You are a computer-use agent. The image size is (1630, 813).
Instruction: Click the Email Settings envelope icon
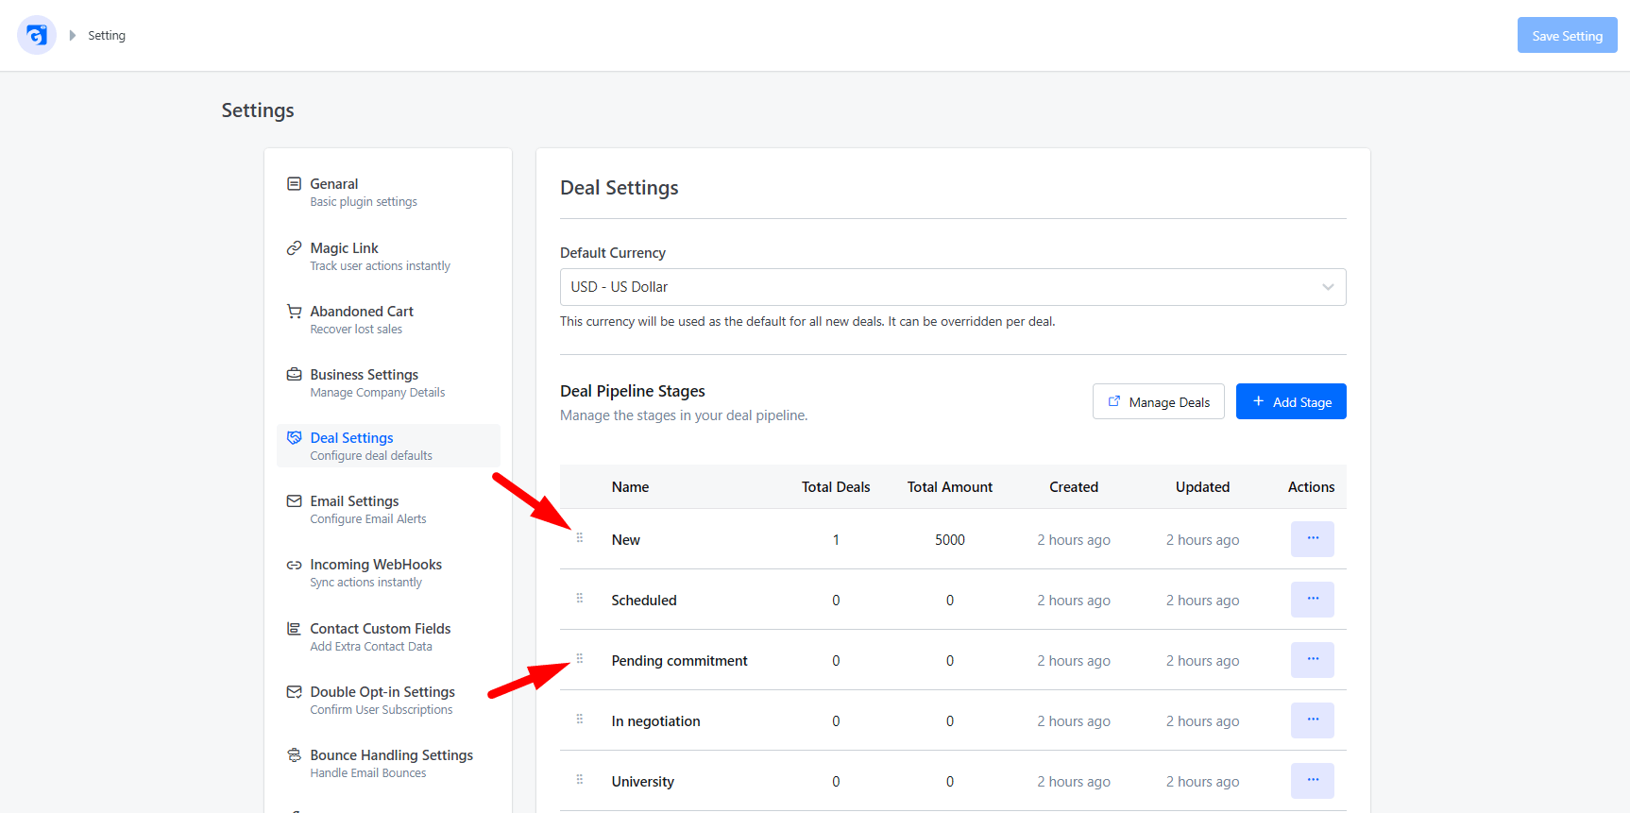pos(294,501)
